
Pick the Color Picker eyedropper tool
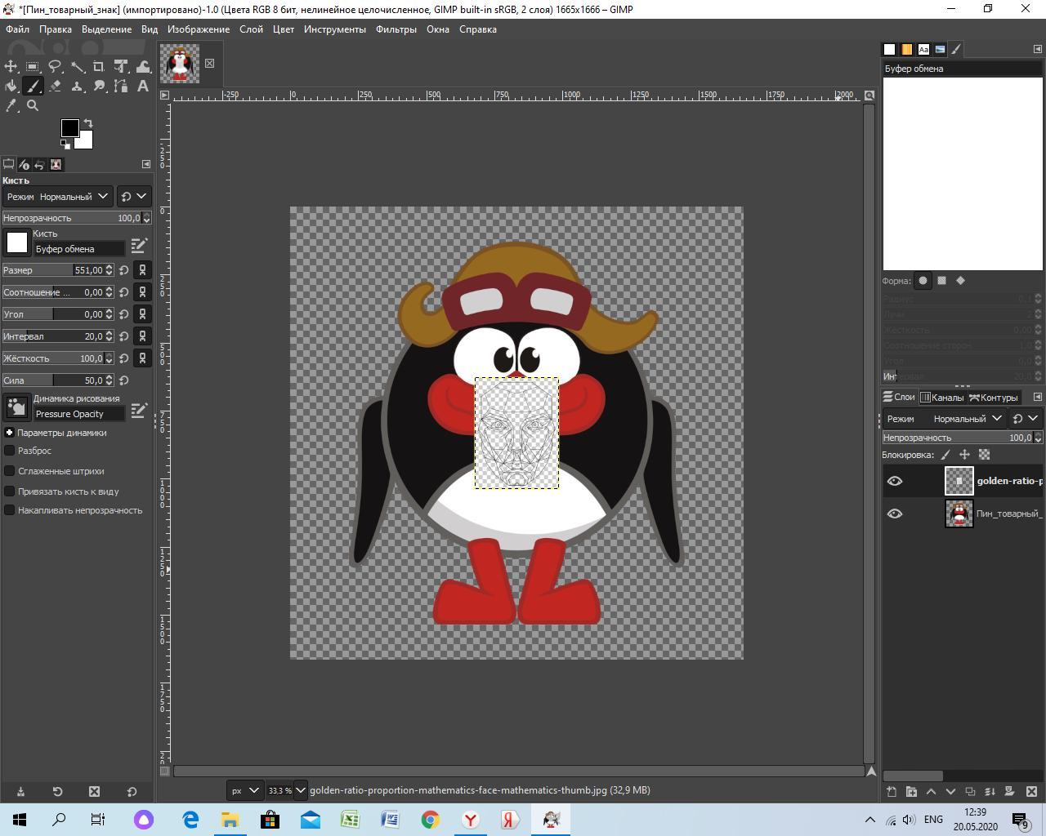[11, 105]
